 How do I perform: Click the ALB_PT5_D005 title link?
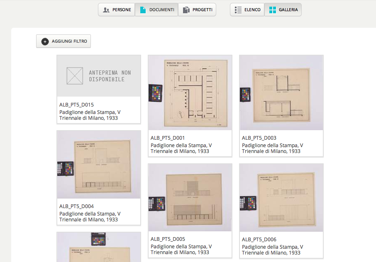point(168,239)
